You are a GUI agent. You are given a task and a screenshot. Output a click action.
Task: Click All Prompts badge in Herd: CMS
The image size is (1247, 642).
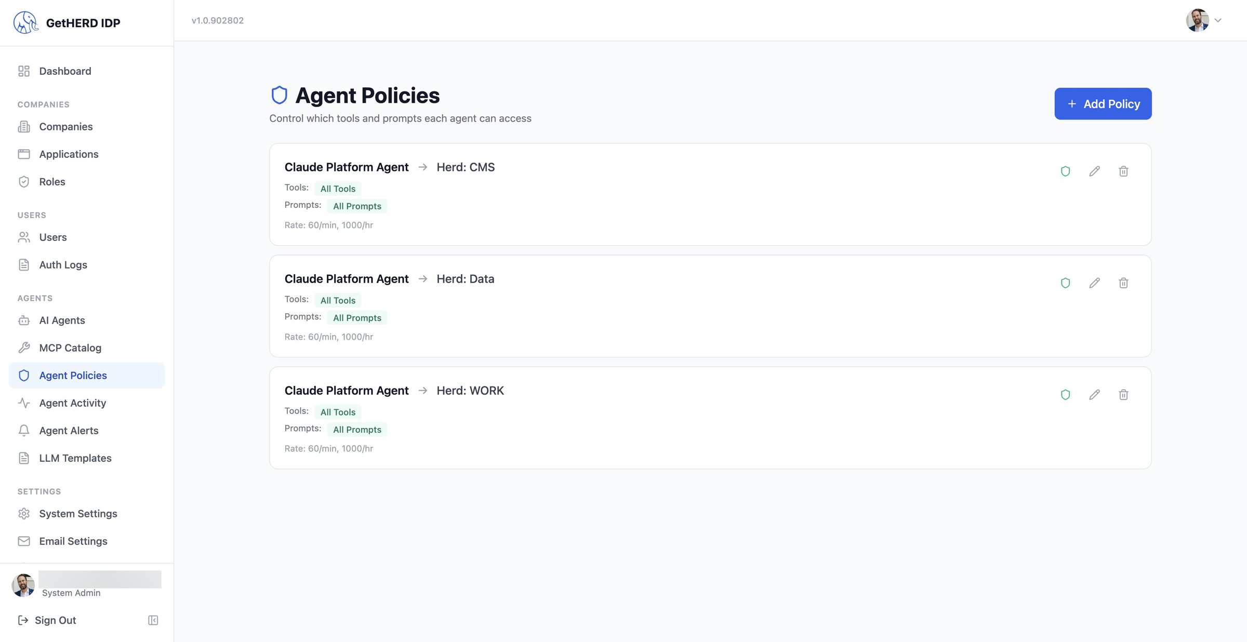coord(357,206)
